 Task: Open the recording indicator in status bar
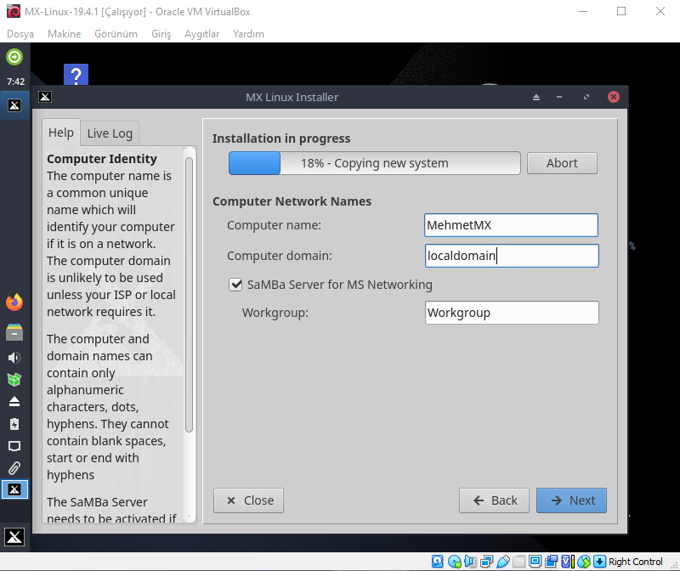click(552, 562)
